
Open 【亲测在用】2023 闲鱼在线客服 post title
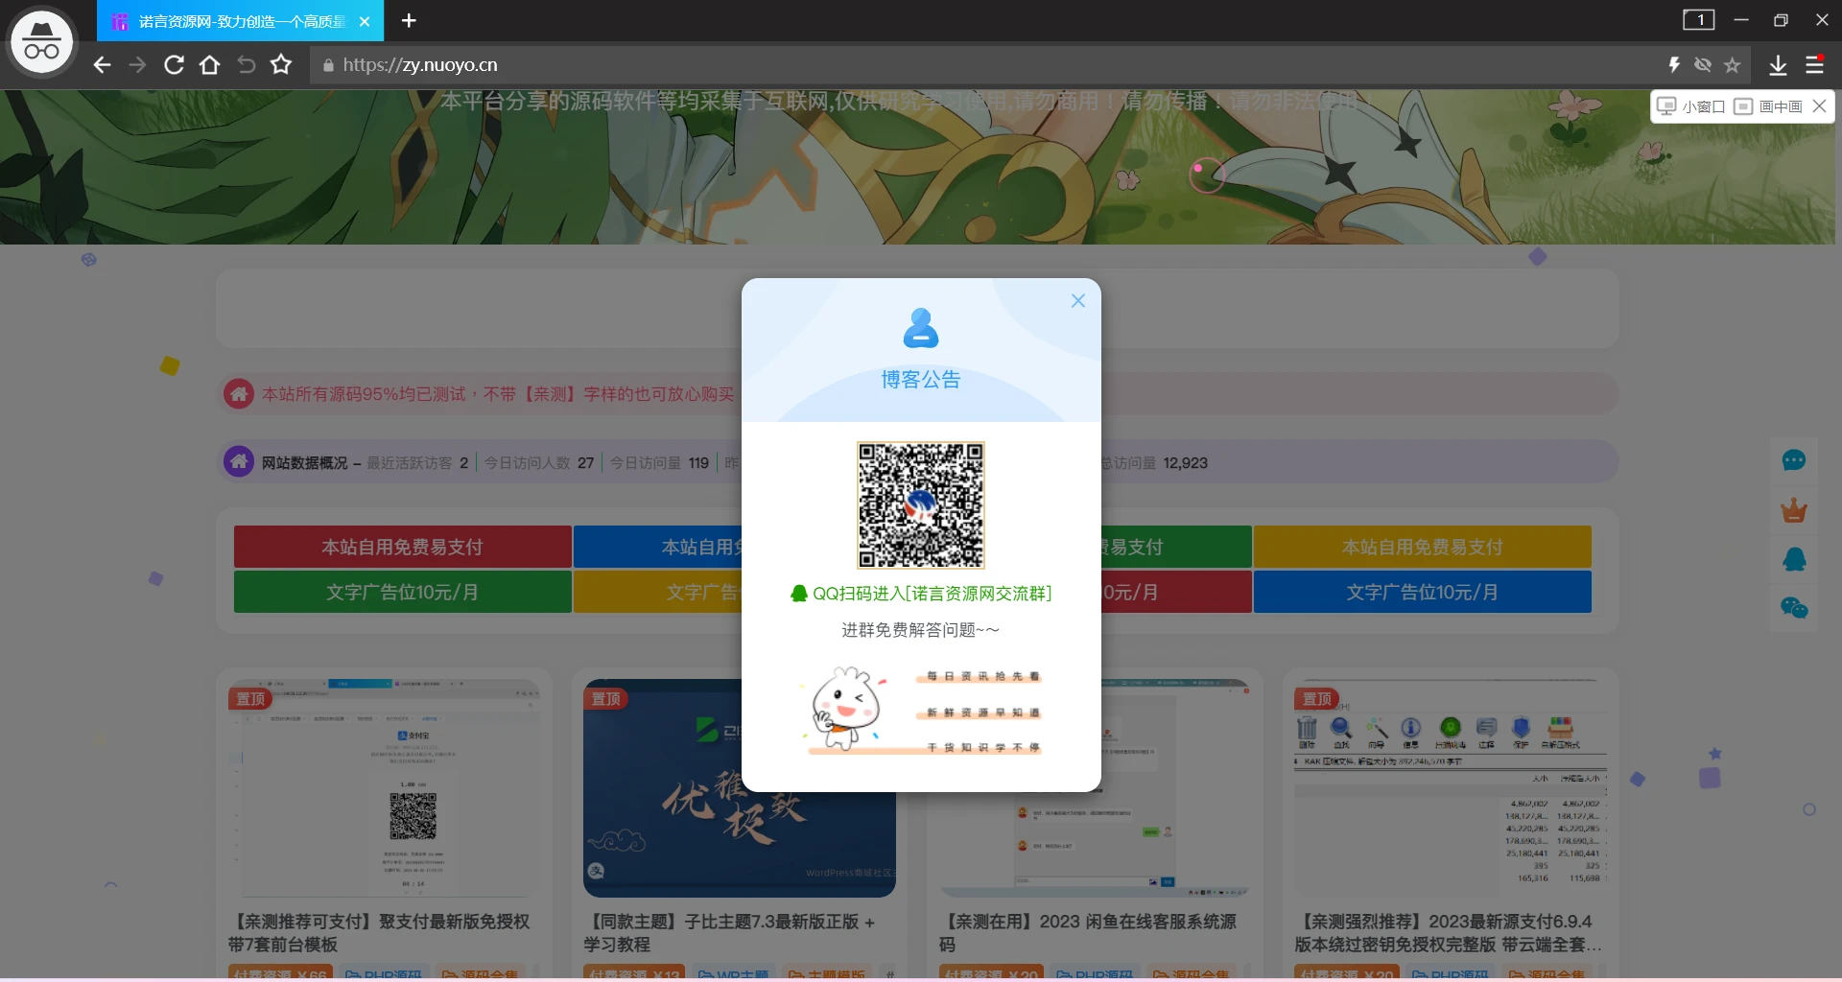tap(1087, 933)
